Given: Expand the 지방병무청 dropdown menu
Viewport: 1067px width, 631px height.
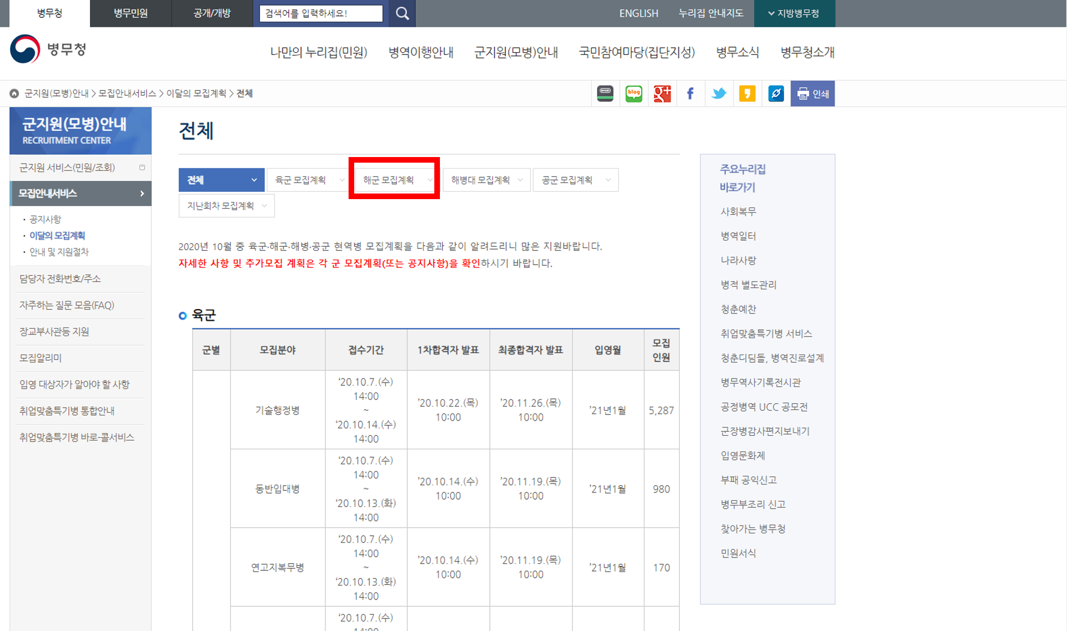Looking at the screenshot, I should [x=795, y=13].
